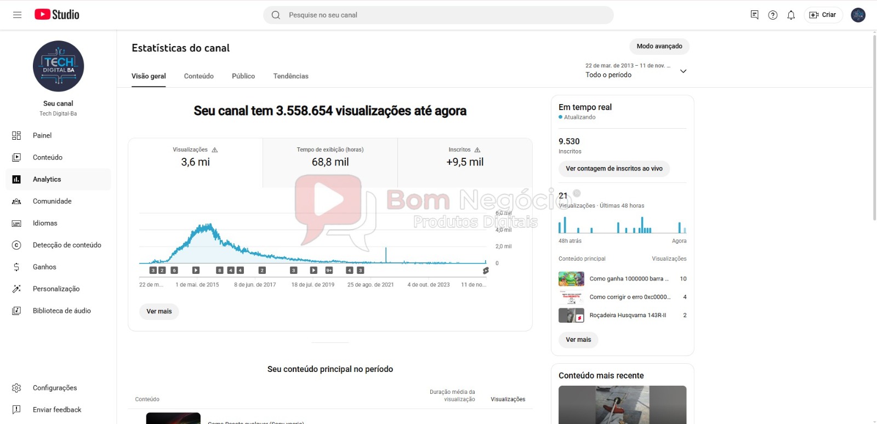
Task: Open the hamburger navigation menu
Action: [x=17, y=15]
